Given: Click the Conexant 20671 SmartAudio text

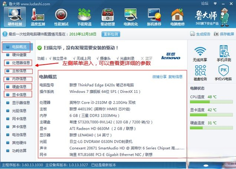Looking at the screenshot, I should [x=127, y=148].
